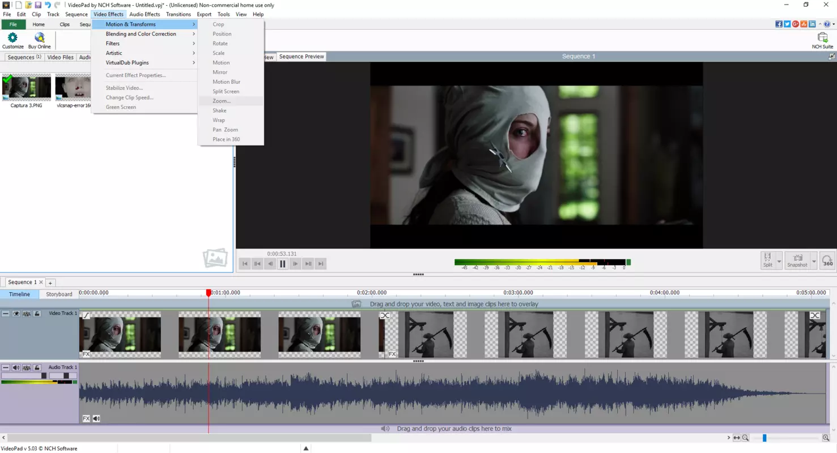Image resolution: width=837 pixels, height=453 pixels.
Task: Toggle group linking on Video Track 1
Action: click(27, 314)
